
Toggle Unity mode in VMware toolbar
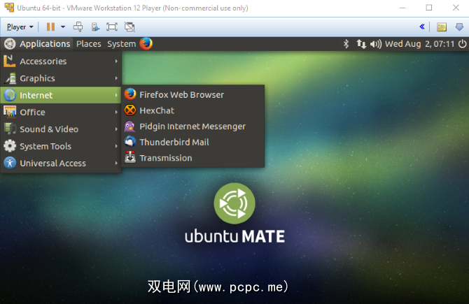click(x=129, y=27)
